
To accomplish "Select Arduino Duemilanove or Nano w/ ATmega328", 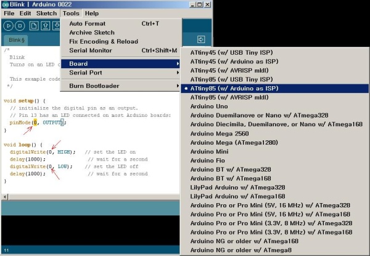I will (x=274, y=116).
